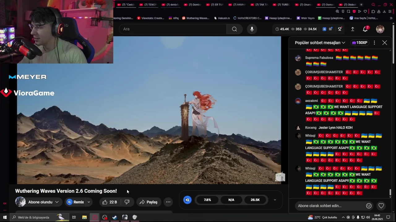Activate the voice search microphone icon
396x222 pixels.
pyautogui.click(x=252, y=29)
